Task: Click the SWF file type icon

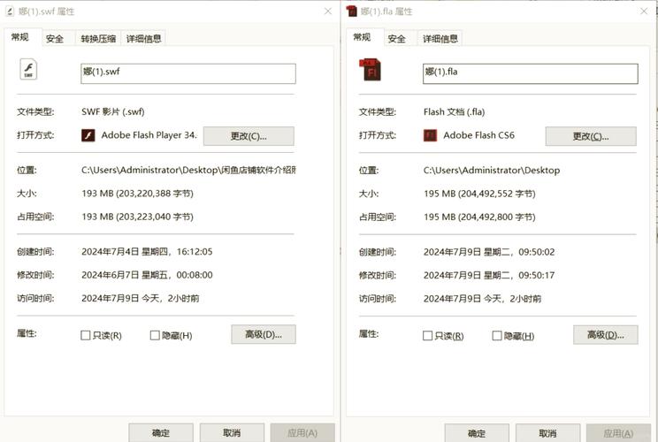Action: pyautogui.click(x=28, y=69)
